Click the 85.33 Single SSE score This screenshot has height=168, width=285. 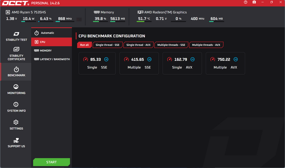(97, 63)
